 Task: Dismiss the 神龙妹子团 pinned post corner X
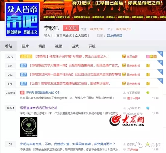(161, 53)
